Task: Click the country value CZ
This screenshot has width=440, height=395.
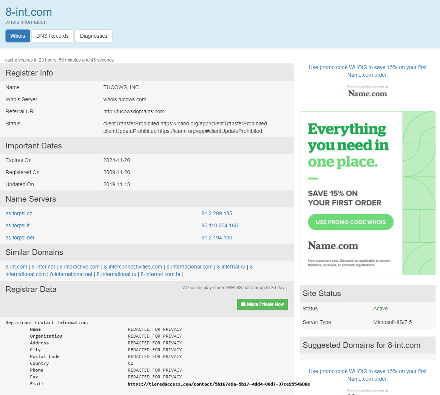Action: click(130, 363)
